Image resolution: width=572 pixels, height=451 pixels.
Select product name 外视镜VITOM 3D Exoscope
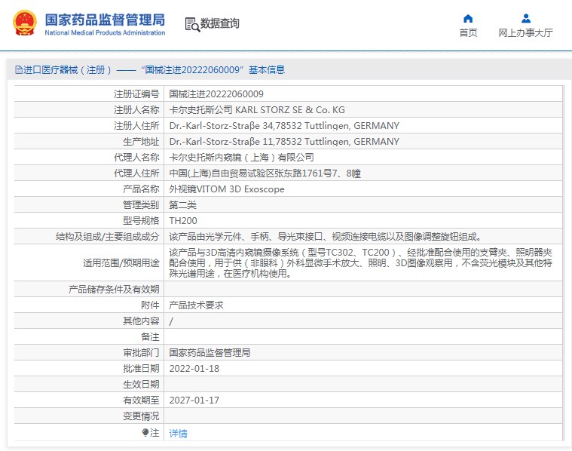(227, 189)
